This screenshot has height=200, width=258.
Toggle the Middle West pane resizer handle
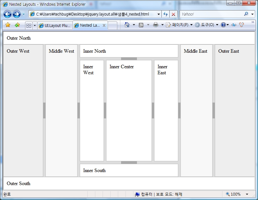tap(78, 110)
